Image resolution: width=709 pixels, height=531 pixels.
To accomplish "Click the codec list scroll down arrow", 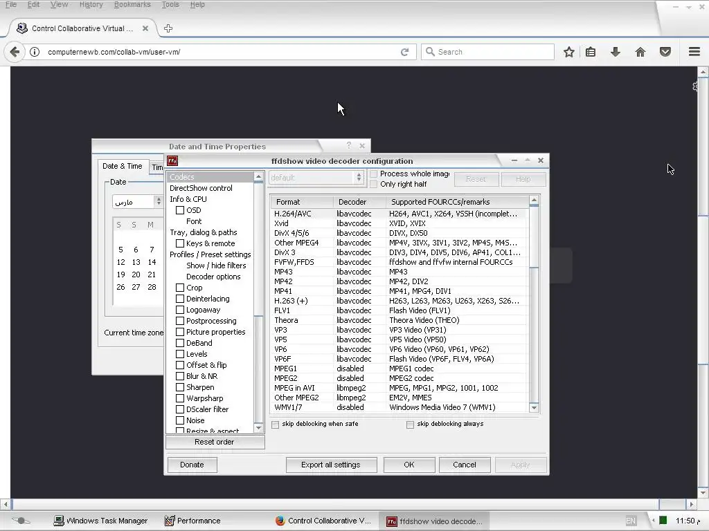I will [534, 408].
